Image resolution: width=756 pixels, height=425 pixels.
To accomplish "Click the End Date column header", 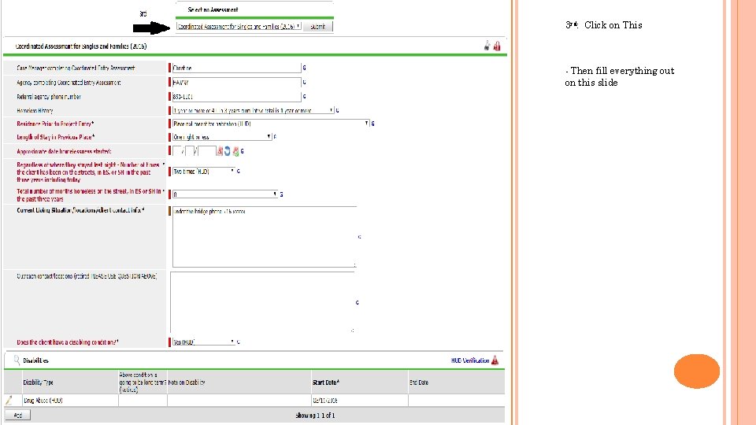I will tap(419, 382).
